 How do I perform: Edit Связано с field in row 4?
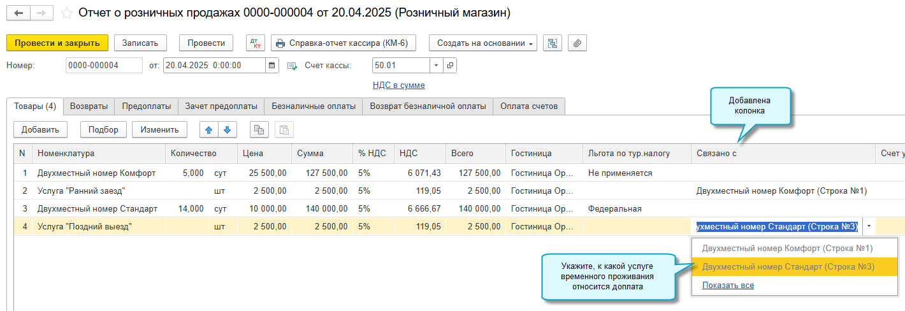click(777, 226)
